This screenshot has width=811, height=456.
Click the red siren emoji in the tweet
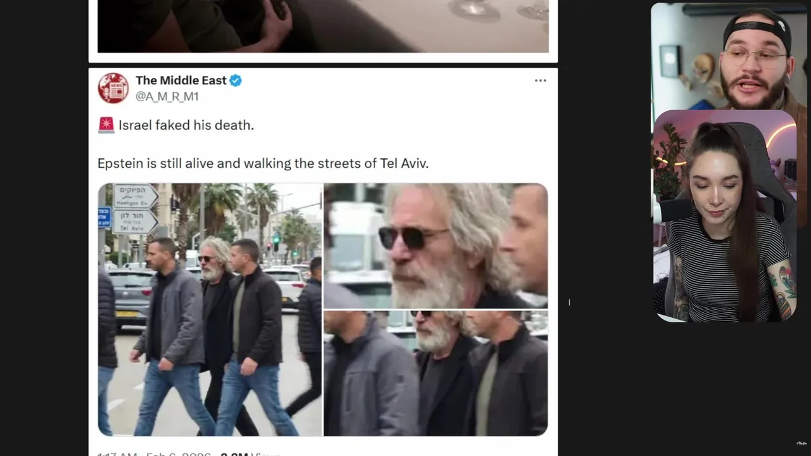pos(106,125)
